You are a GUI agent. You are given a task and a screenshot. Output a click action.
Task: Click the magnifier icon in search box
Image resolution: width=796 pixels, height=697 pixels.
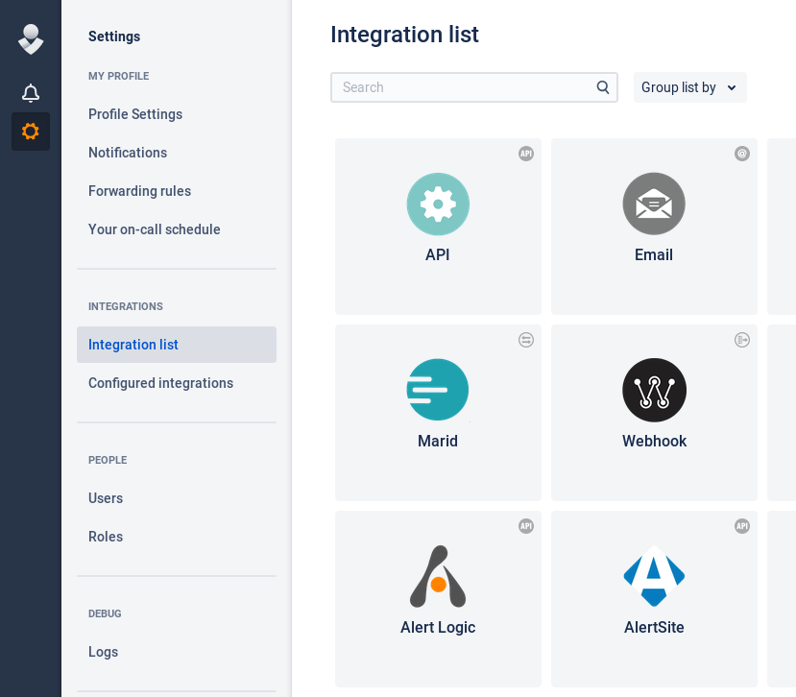click(x=603, y=87)
